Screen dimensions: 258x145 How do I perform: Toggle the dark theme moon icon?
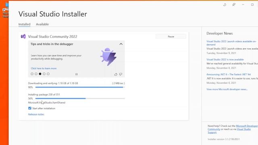(225, 5)
